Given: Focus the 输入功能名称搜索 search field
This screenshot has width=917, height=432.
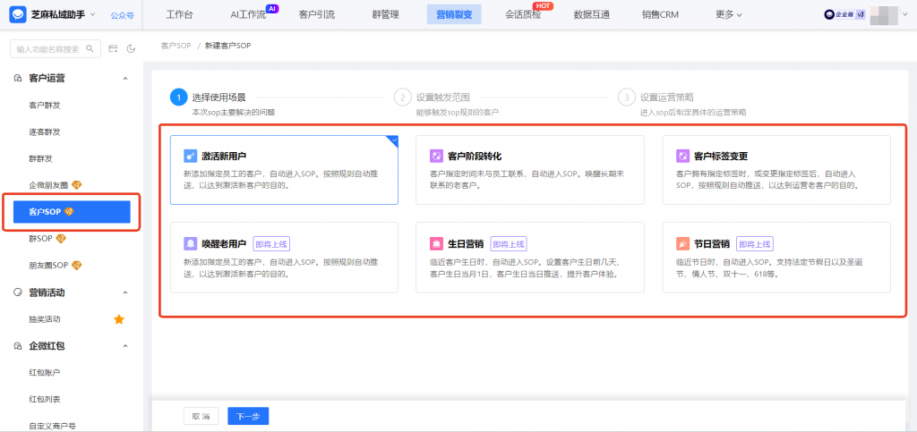Looking at the screenshot, I should click(x=54, y=48).
